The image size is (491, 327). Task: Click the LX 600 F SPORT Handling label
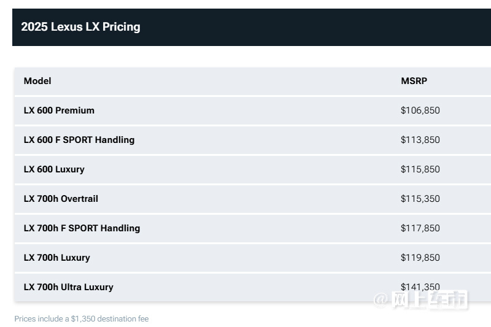click(79, 140)
